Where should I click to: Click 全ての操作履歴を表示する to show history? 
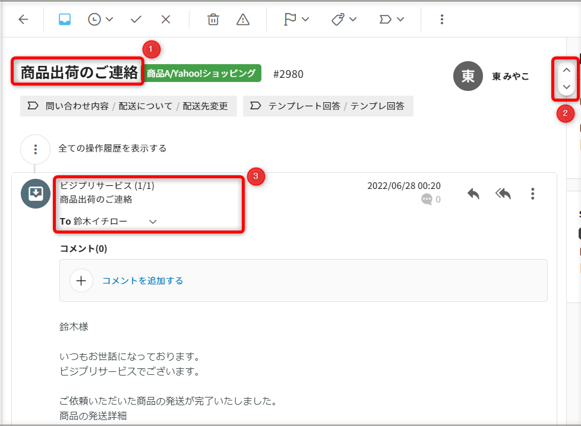pyautogui.click(x=112, y=149)
